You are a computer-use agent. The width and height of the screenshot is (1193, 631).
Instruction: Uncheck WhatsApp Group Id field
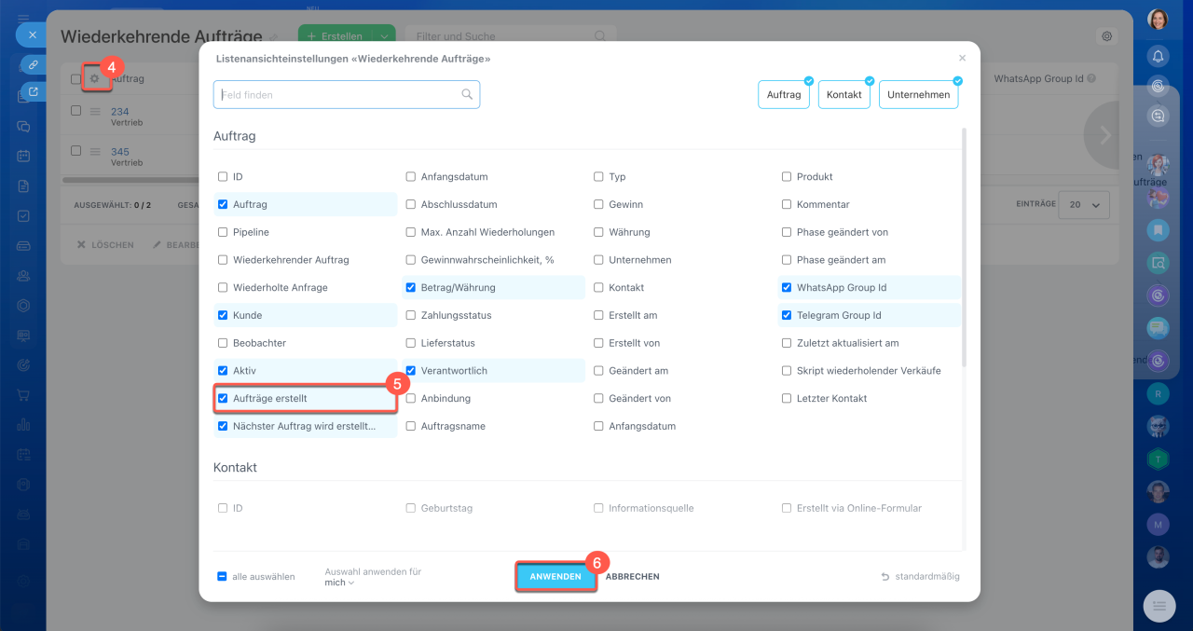coord(787,287)
